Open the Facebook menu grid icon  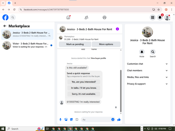coord(153,17)
